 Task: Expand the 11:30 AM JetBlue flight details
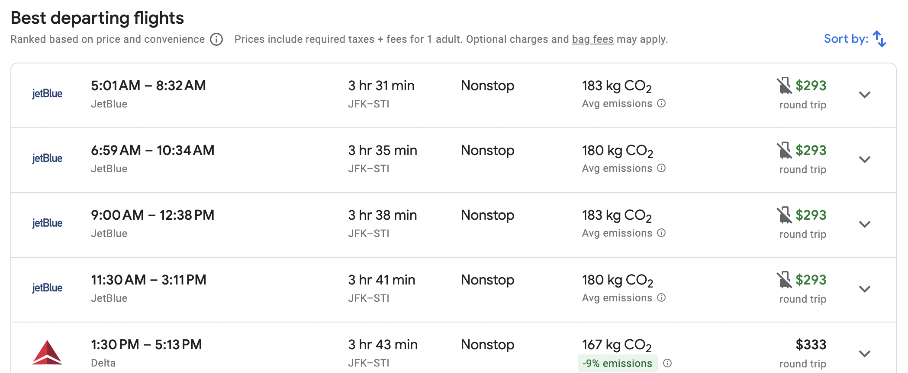865,289
